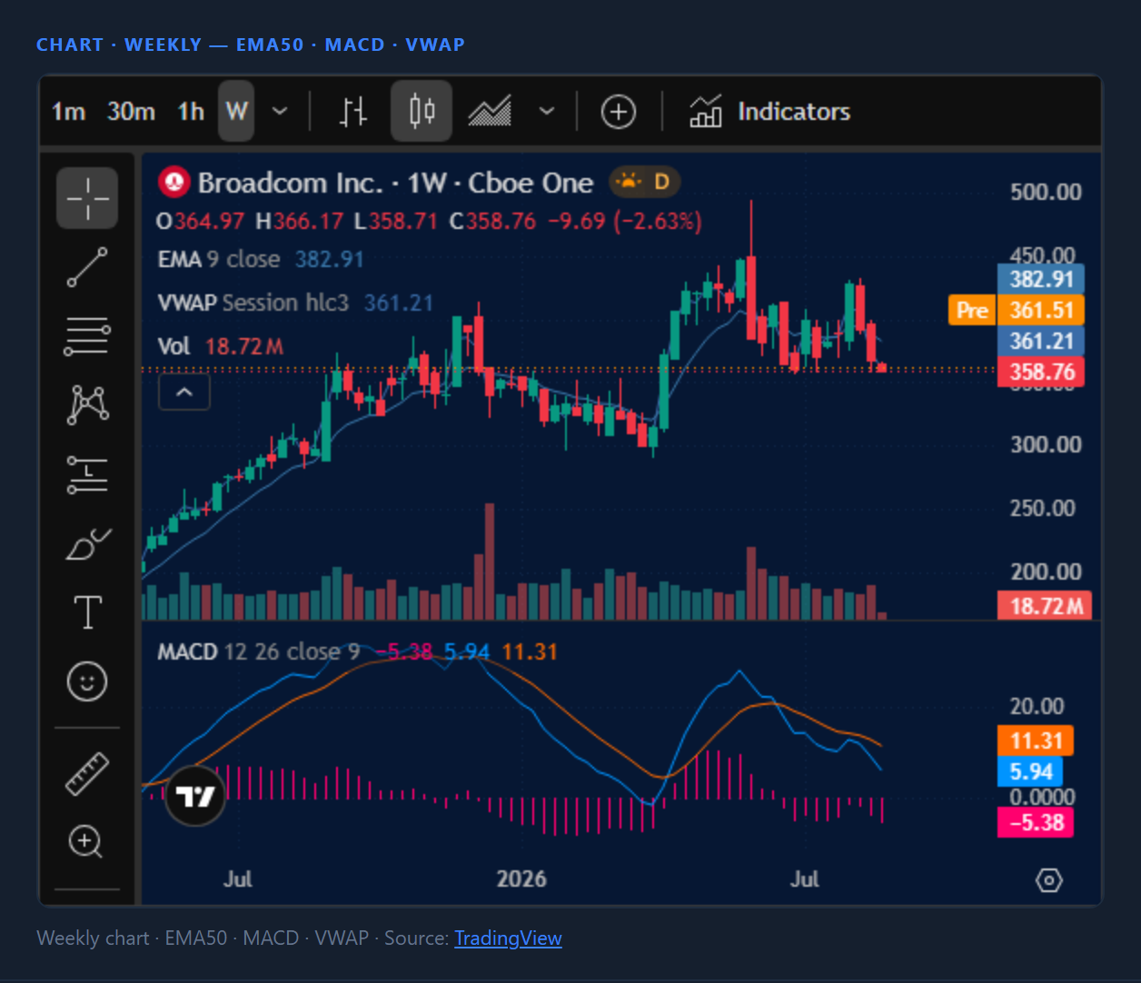The height and width of the screenshot is (983, 1141).
Task: Click the 20.00 MACD scale label
Action: 1037,706
